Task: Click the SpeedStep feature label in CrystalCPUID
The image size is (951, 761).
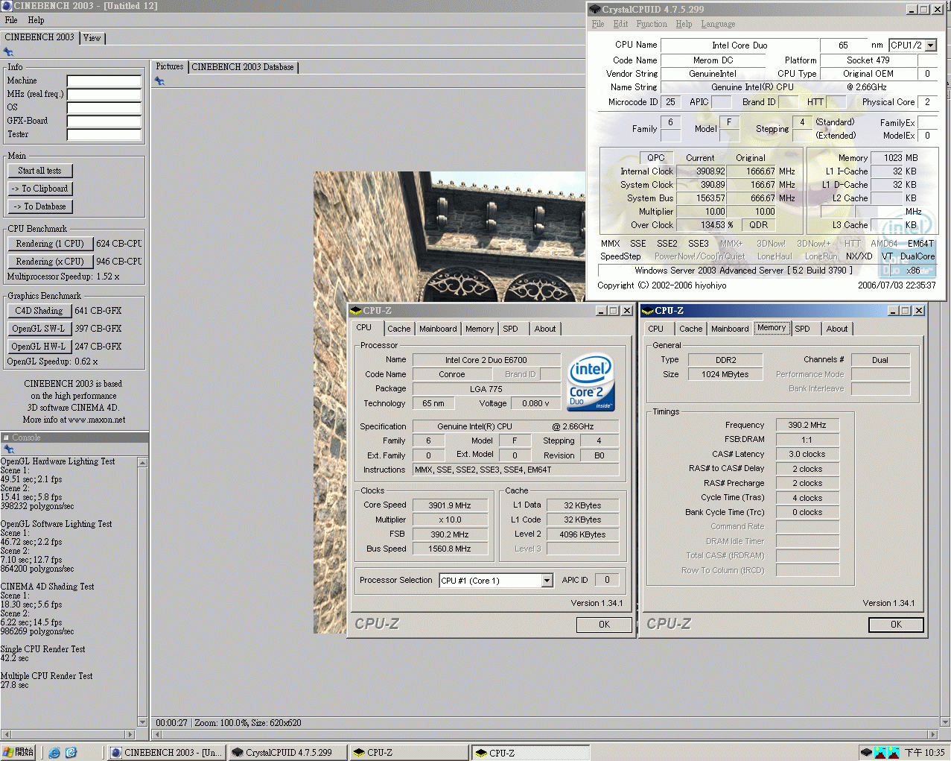Action: [x=620, y=256]
